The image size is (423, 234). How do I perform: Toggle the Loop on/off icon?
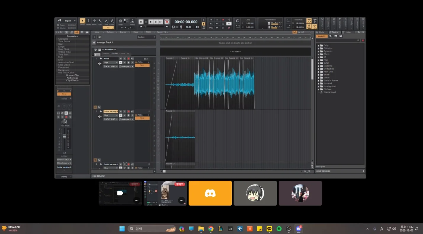[x=238, y=21]
